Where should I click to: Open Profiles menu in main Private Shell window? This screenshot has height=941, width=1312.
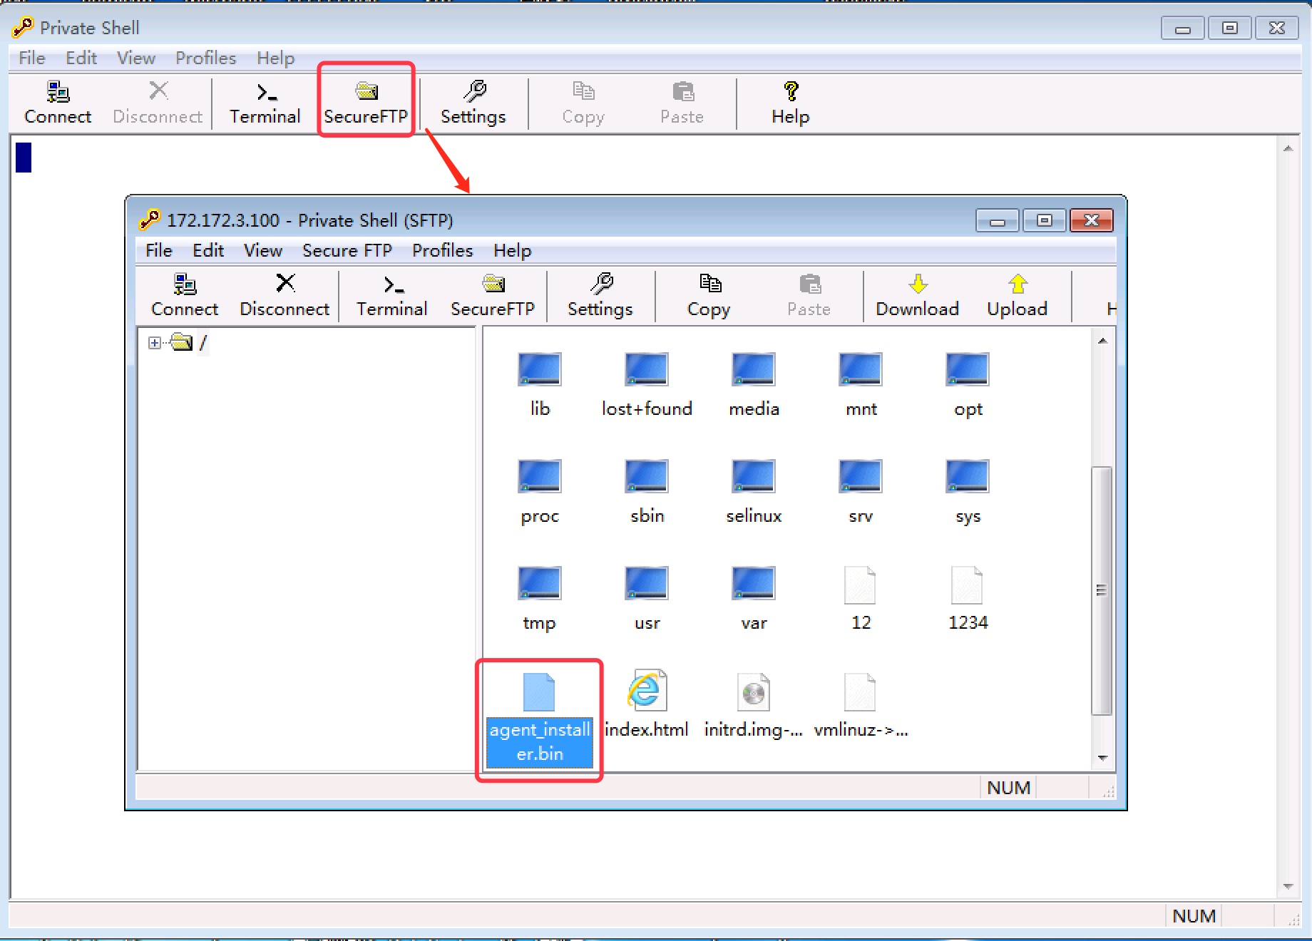point(206,58)
